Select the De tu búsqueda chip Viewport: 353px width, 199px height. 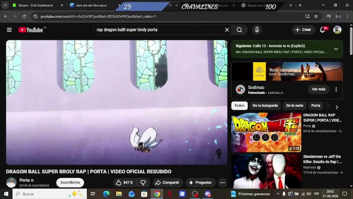coord(265,106)
